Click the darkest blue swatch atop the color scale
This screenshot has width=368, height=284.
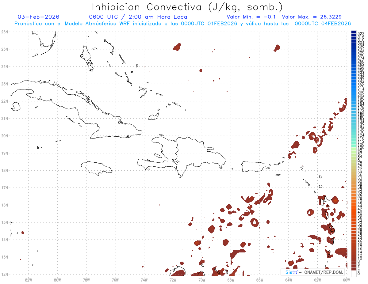tap(354, 32)
